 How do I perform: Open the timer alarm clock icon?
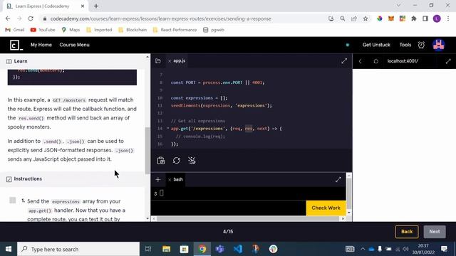[421, 45]
